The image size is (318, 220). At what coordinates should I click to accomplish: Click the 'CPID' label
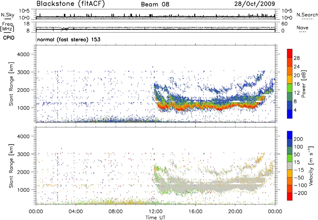click(x=9, y=38)
